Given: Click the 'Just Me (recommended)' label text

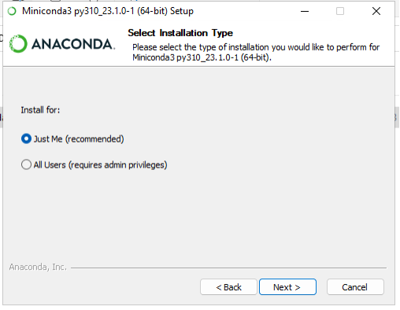Looking at the screenshot, I should click(x=79, y=139).
